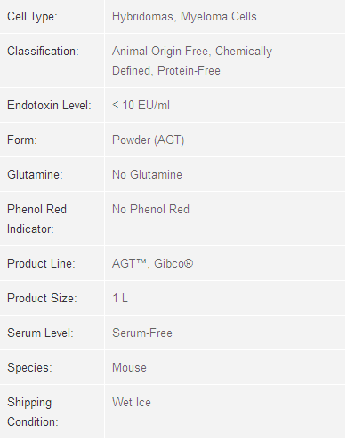Click the Classification label
Viewport: 347px width, 441px height.
click(x=43, y=52)
